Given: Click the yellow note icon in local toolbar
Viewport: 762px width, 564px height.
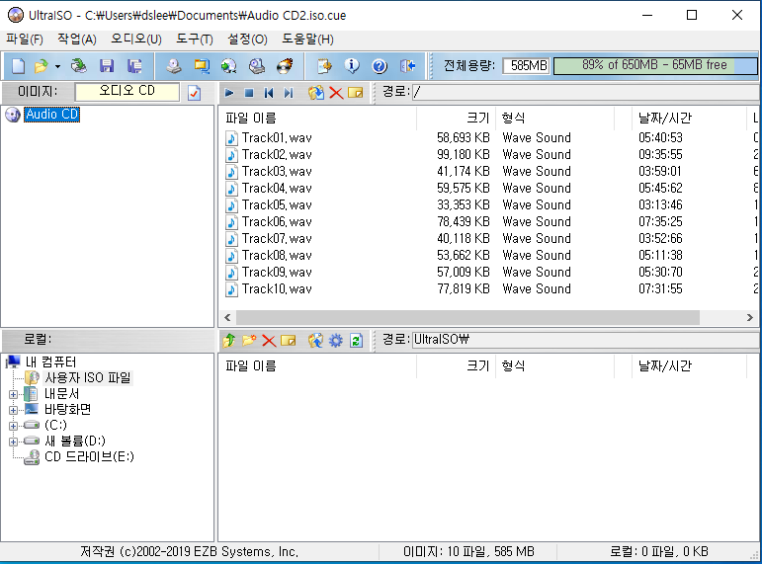Looking at the screenshot, I should coord(289,340).
